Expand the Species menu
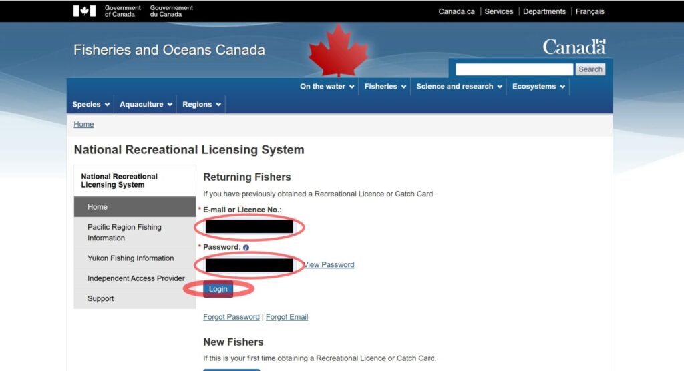This screenshot has height=371, width=684. [91, 104]
